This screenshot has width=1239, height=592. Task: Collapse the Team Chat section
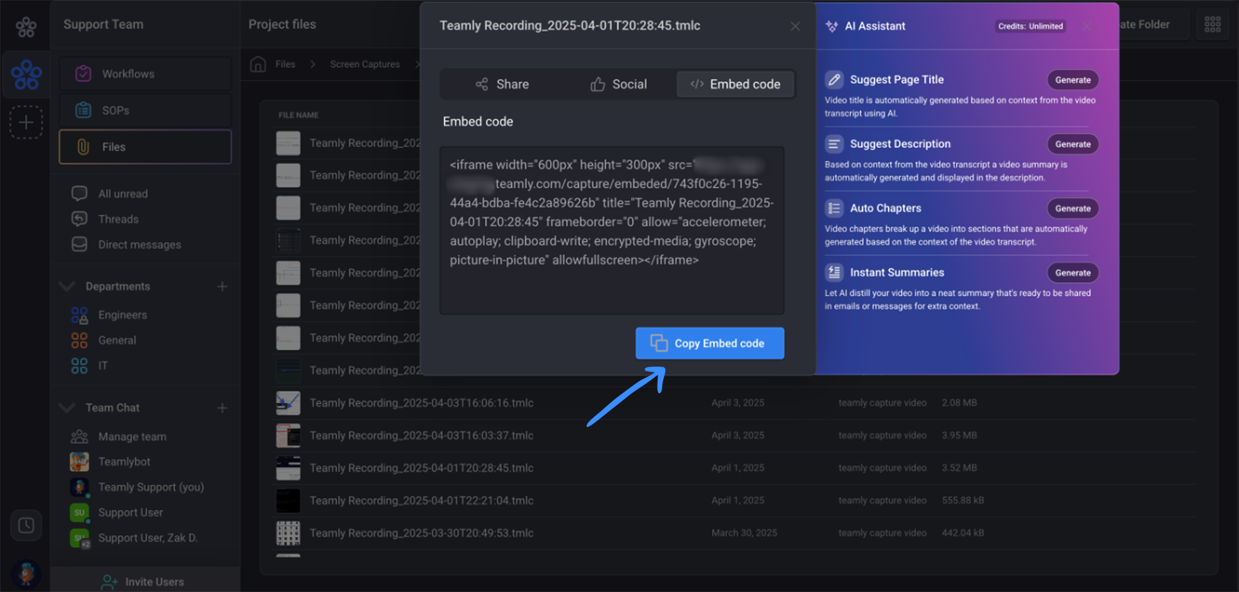(67, 407)
